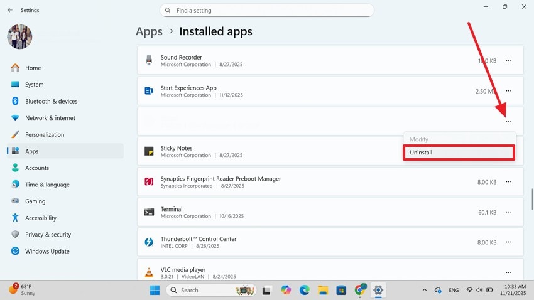Click the taskbar Search box
The height and width of the screenshot is (300, 534).
tap(211, 290)
